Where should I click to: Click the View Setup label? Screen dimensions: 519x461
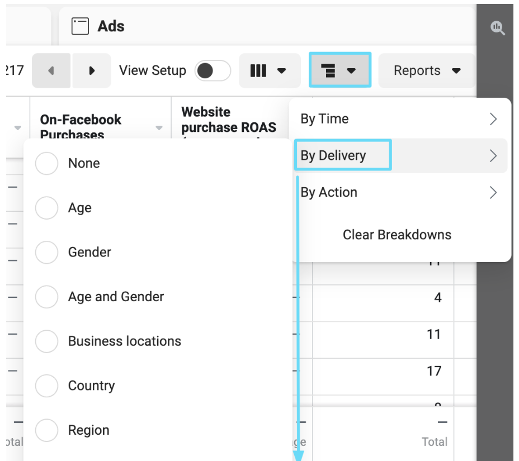pyautogui.click(x=153, y=70)
